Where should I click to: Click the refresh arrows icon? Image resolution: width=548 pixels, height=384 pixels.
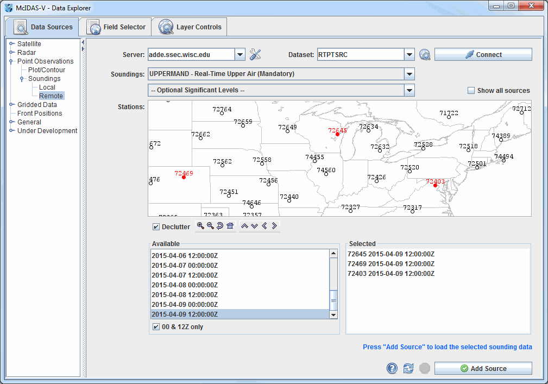click(408, 368)
